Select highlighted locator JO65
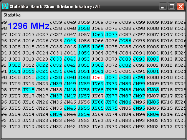 coord(98,47)
